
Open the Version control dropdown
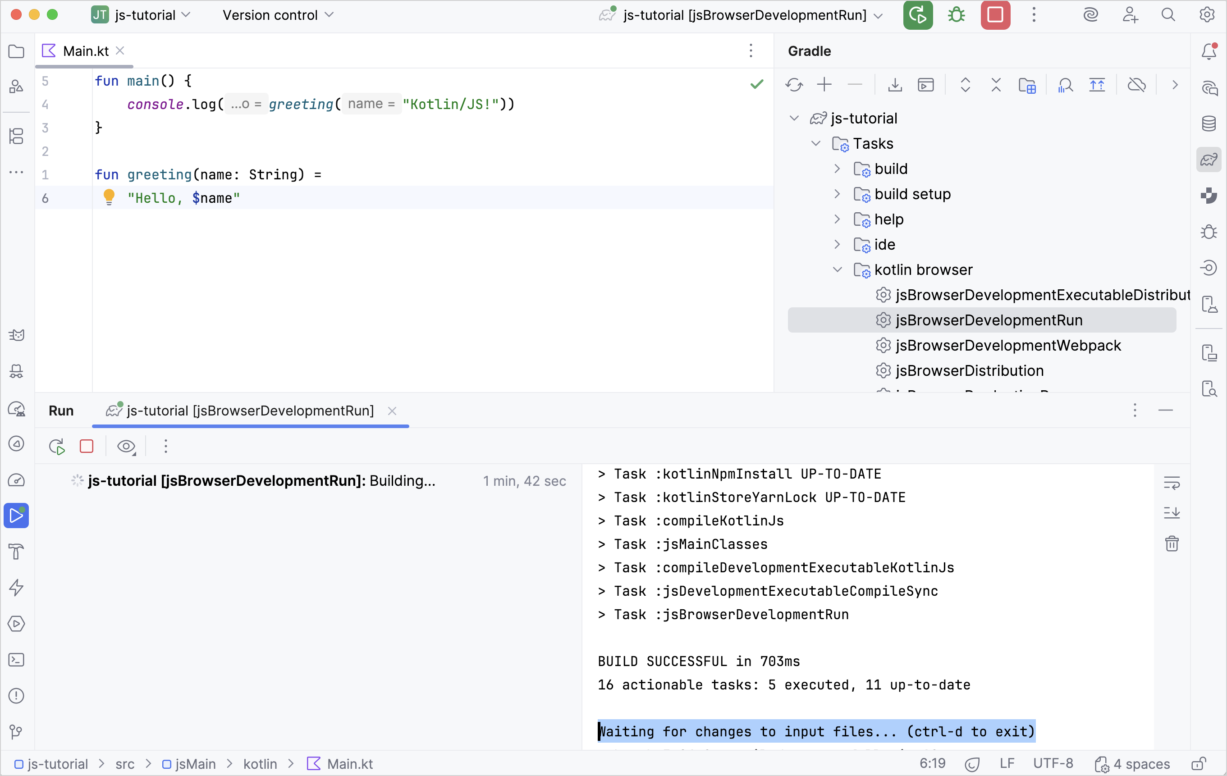click(x=277, y=15)
